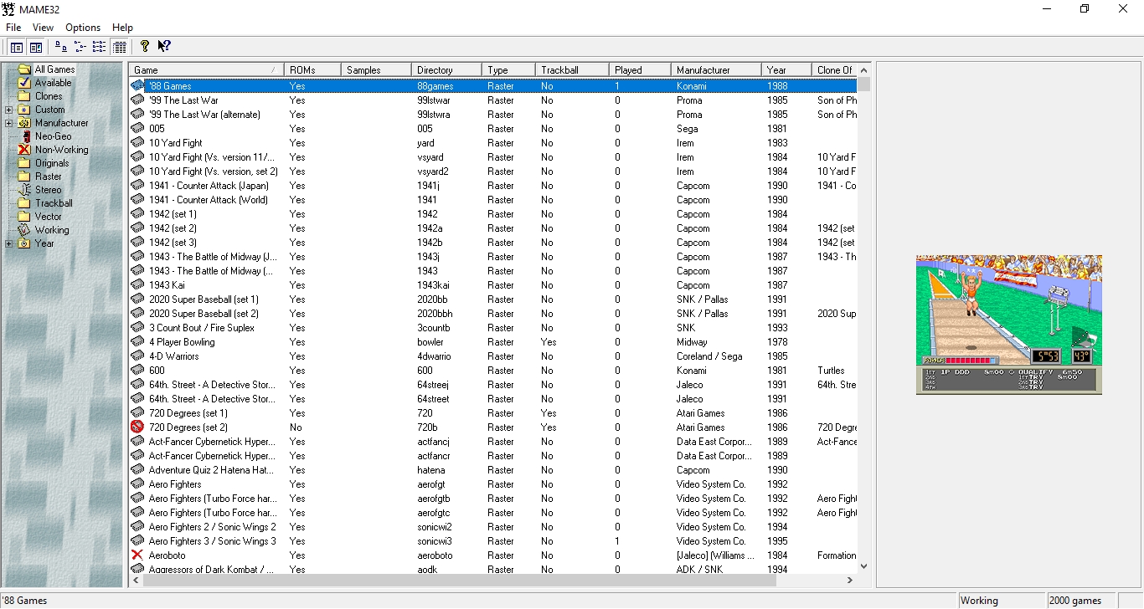Sort by the Played column header
Screen dimensions: 1144x609
[640, 70]
